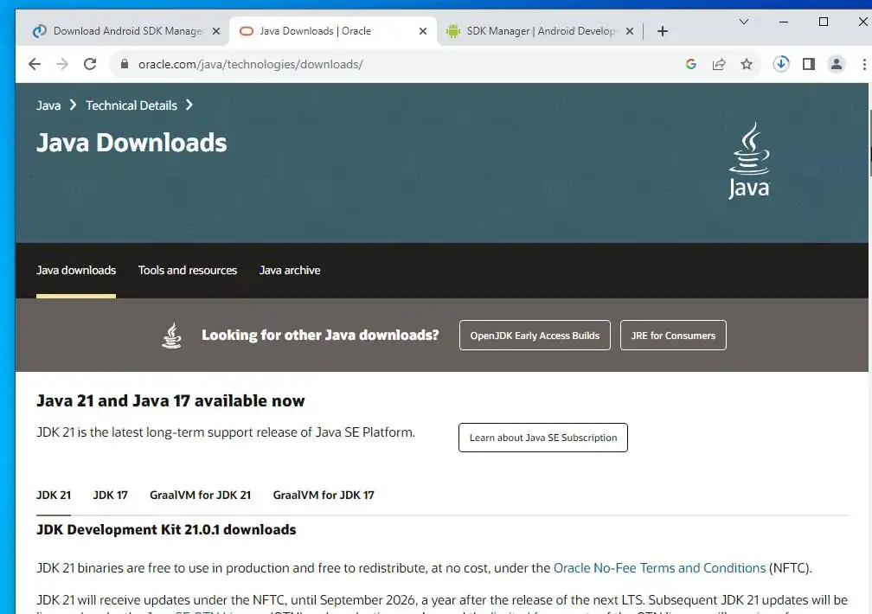Select the Java downloads navigation item
Screen dimensions: 872x614
[x=76, y=271]
